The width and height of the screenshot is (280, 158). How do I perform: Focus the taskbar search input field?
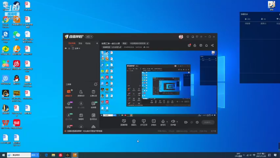[x=19, y=155]
